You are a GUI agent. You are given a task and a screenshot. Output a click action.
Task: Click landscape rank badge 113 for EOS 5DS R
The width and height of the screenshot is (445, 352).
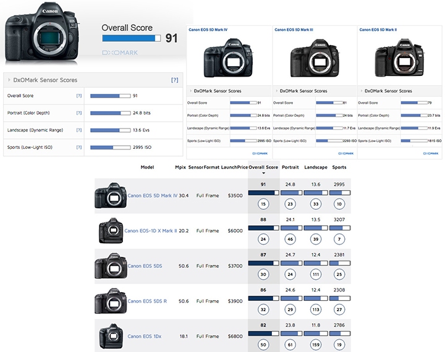[316, 310]
